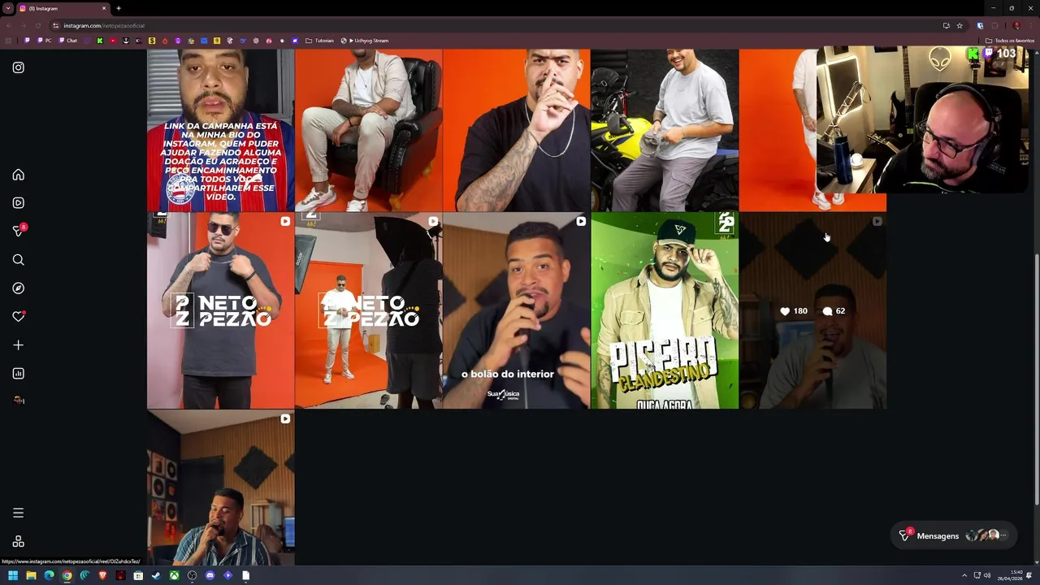Open Windows Start menu
The image size is (1040, 585).
[x=13, y=575]
